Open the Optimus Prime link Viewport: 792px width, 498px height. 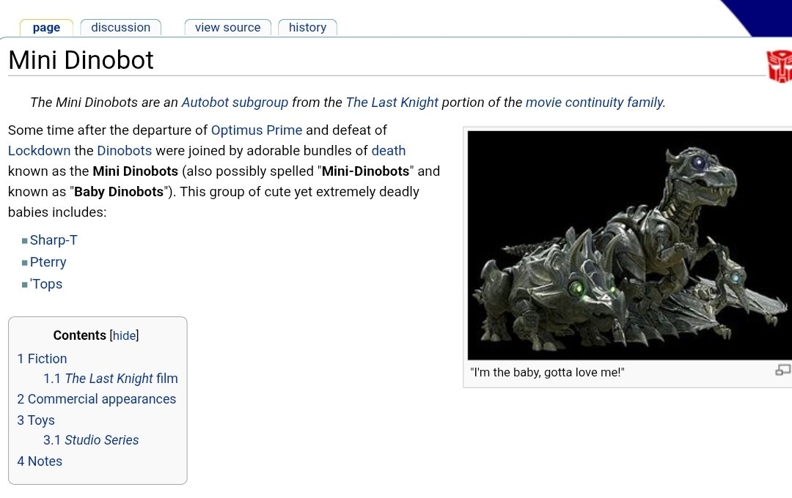tap(256, 130)
